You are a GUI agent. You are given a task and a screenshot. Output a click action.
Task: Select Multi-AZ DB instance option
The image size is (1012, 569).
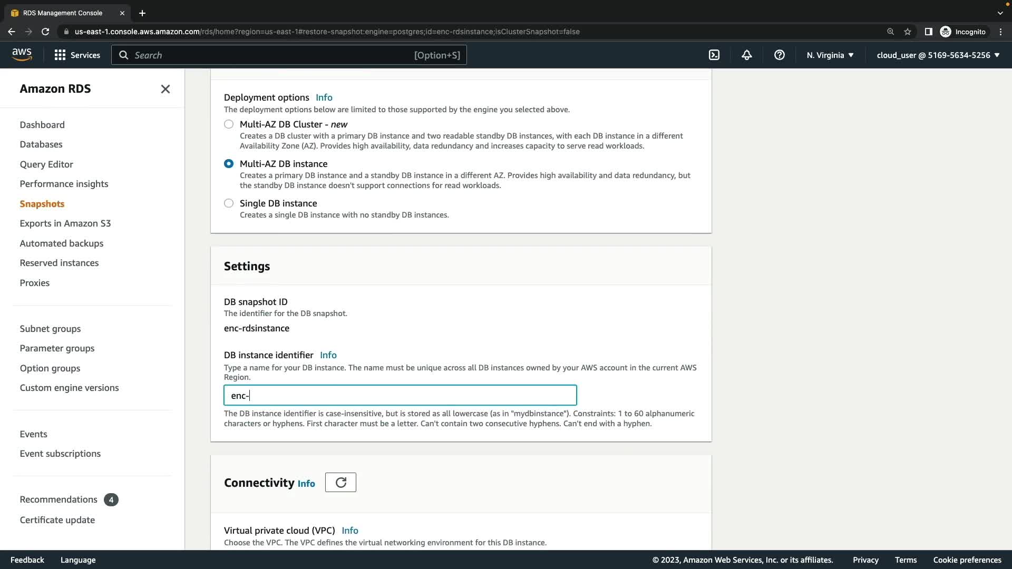click(x=229, y=164)
